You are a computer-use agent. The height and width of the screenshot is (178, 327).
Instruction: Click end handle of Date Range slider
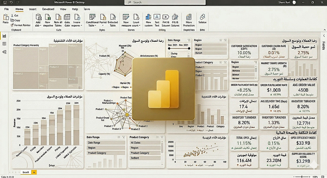pyautogui.click(x=189, y=49)
